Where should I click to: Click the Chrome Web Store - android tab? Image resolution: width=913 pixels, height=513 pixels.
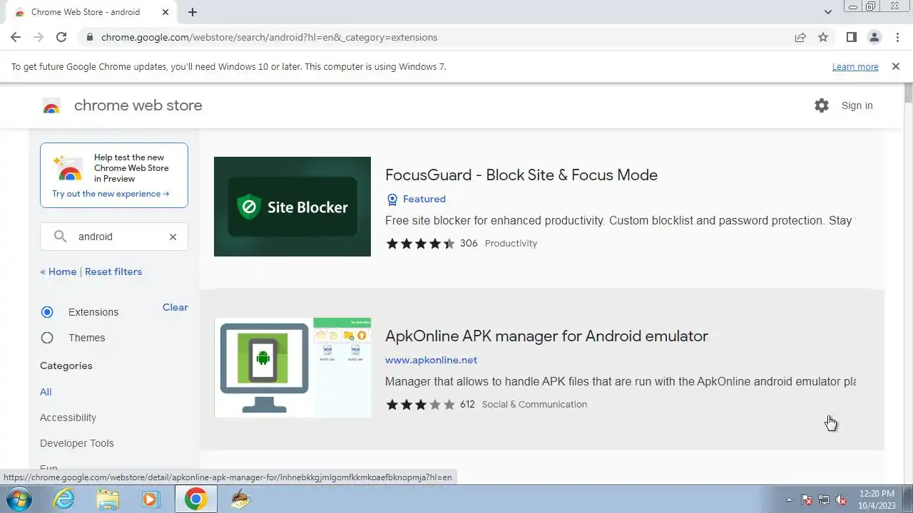pos(86,12)
